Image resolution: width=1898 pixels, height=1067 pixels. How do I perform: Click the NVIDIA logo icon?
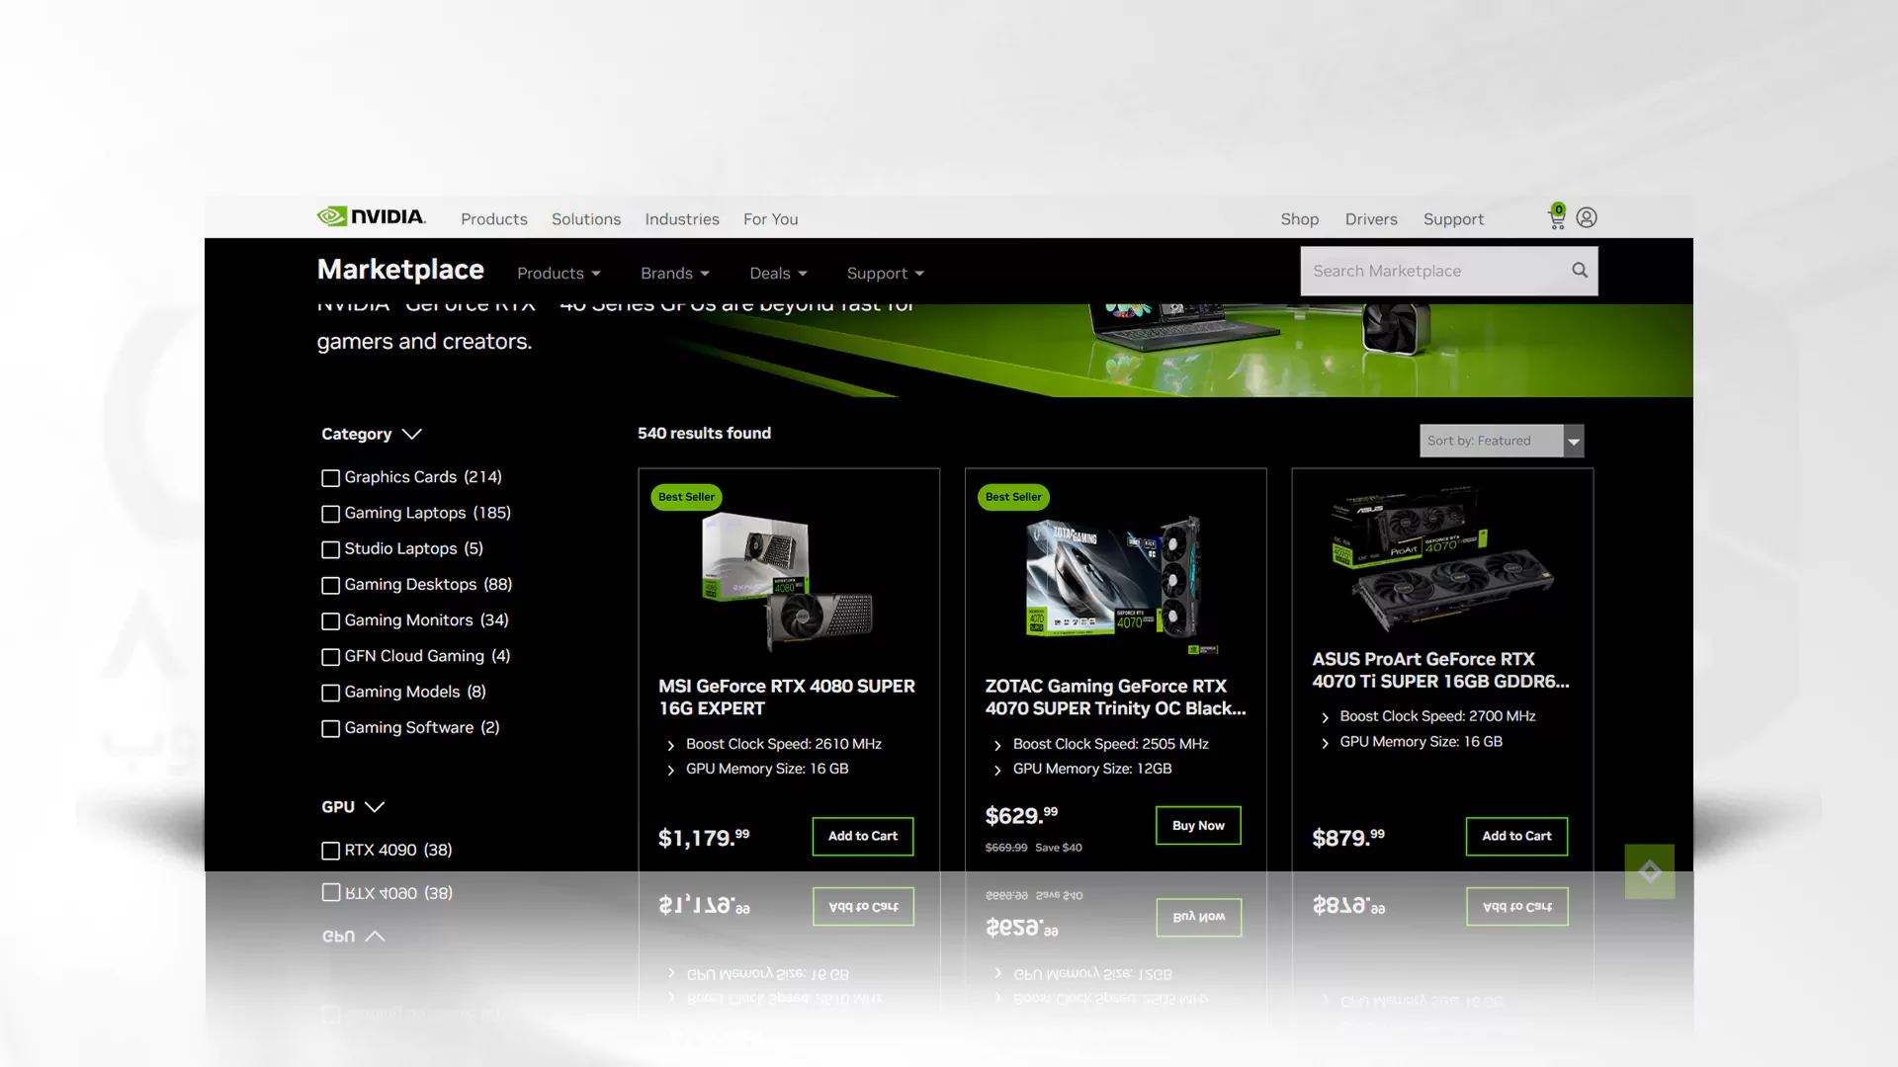330,216
